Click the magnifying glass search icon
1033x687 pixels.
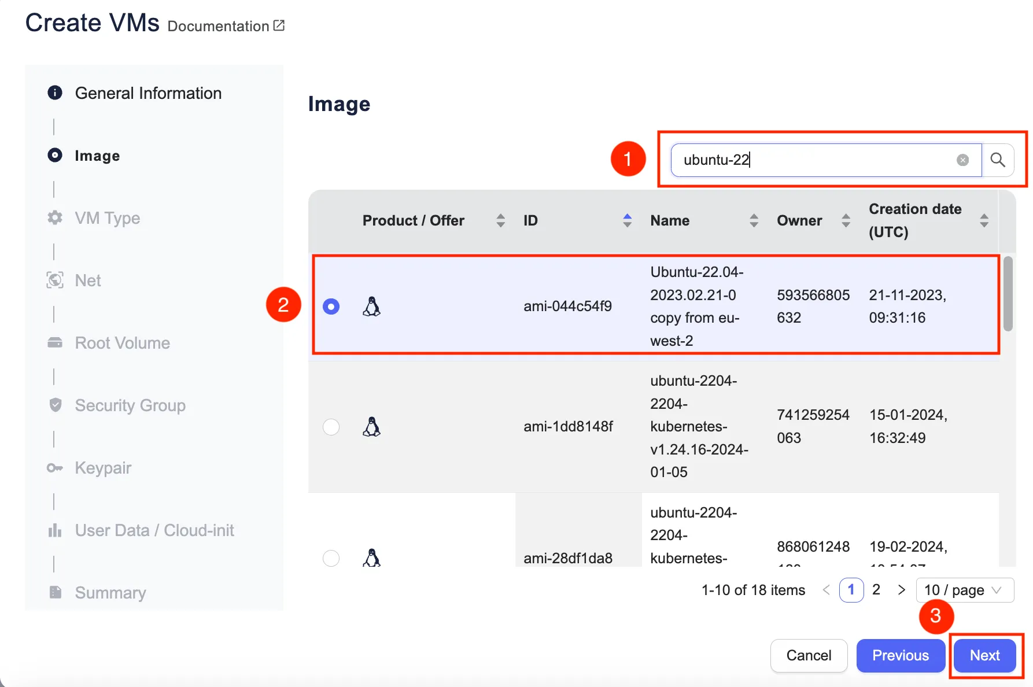click(998, 160)
